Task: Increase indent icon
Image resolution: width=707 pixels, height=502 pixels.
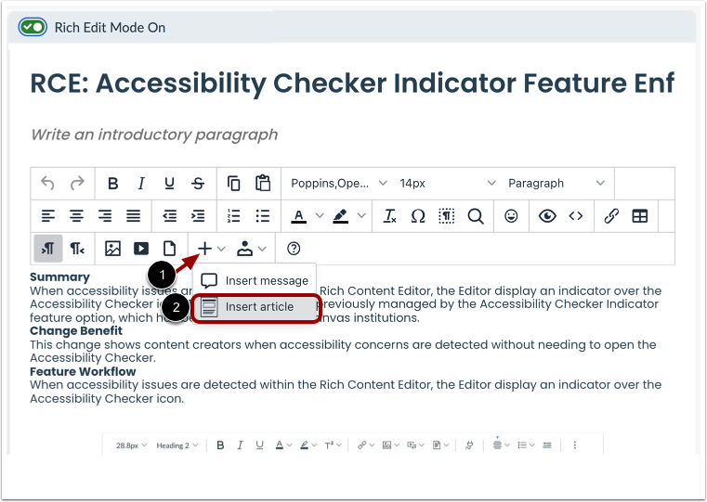Action: [198, 216]
